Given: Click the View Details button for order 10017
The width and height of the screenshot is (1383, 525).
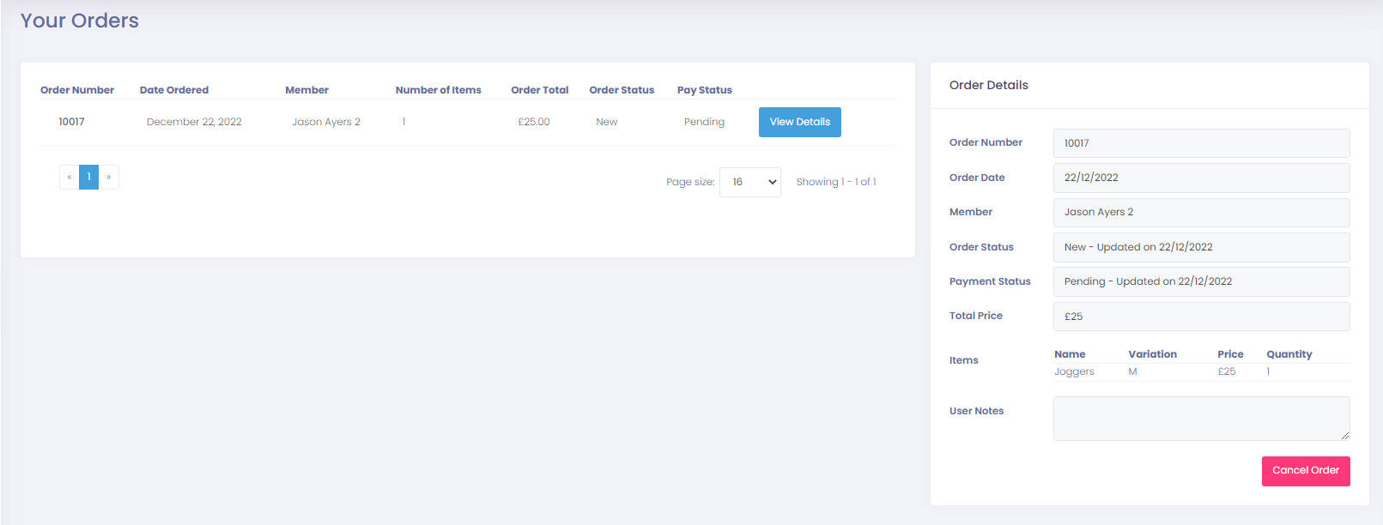Looking at the screenshot, I should coord(799,122).
